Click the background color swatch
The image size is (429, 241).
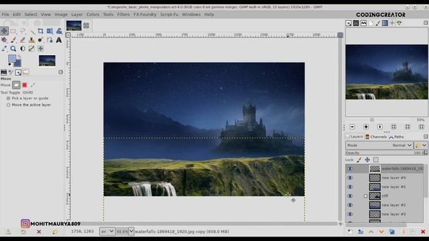(18, 62)
